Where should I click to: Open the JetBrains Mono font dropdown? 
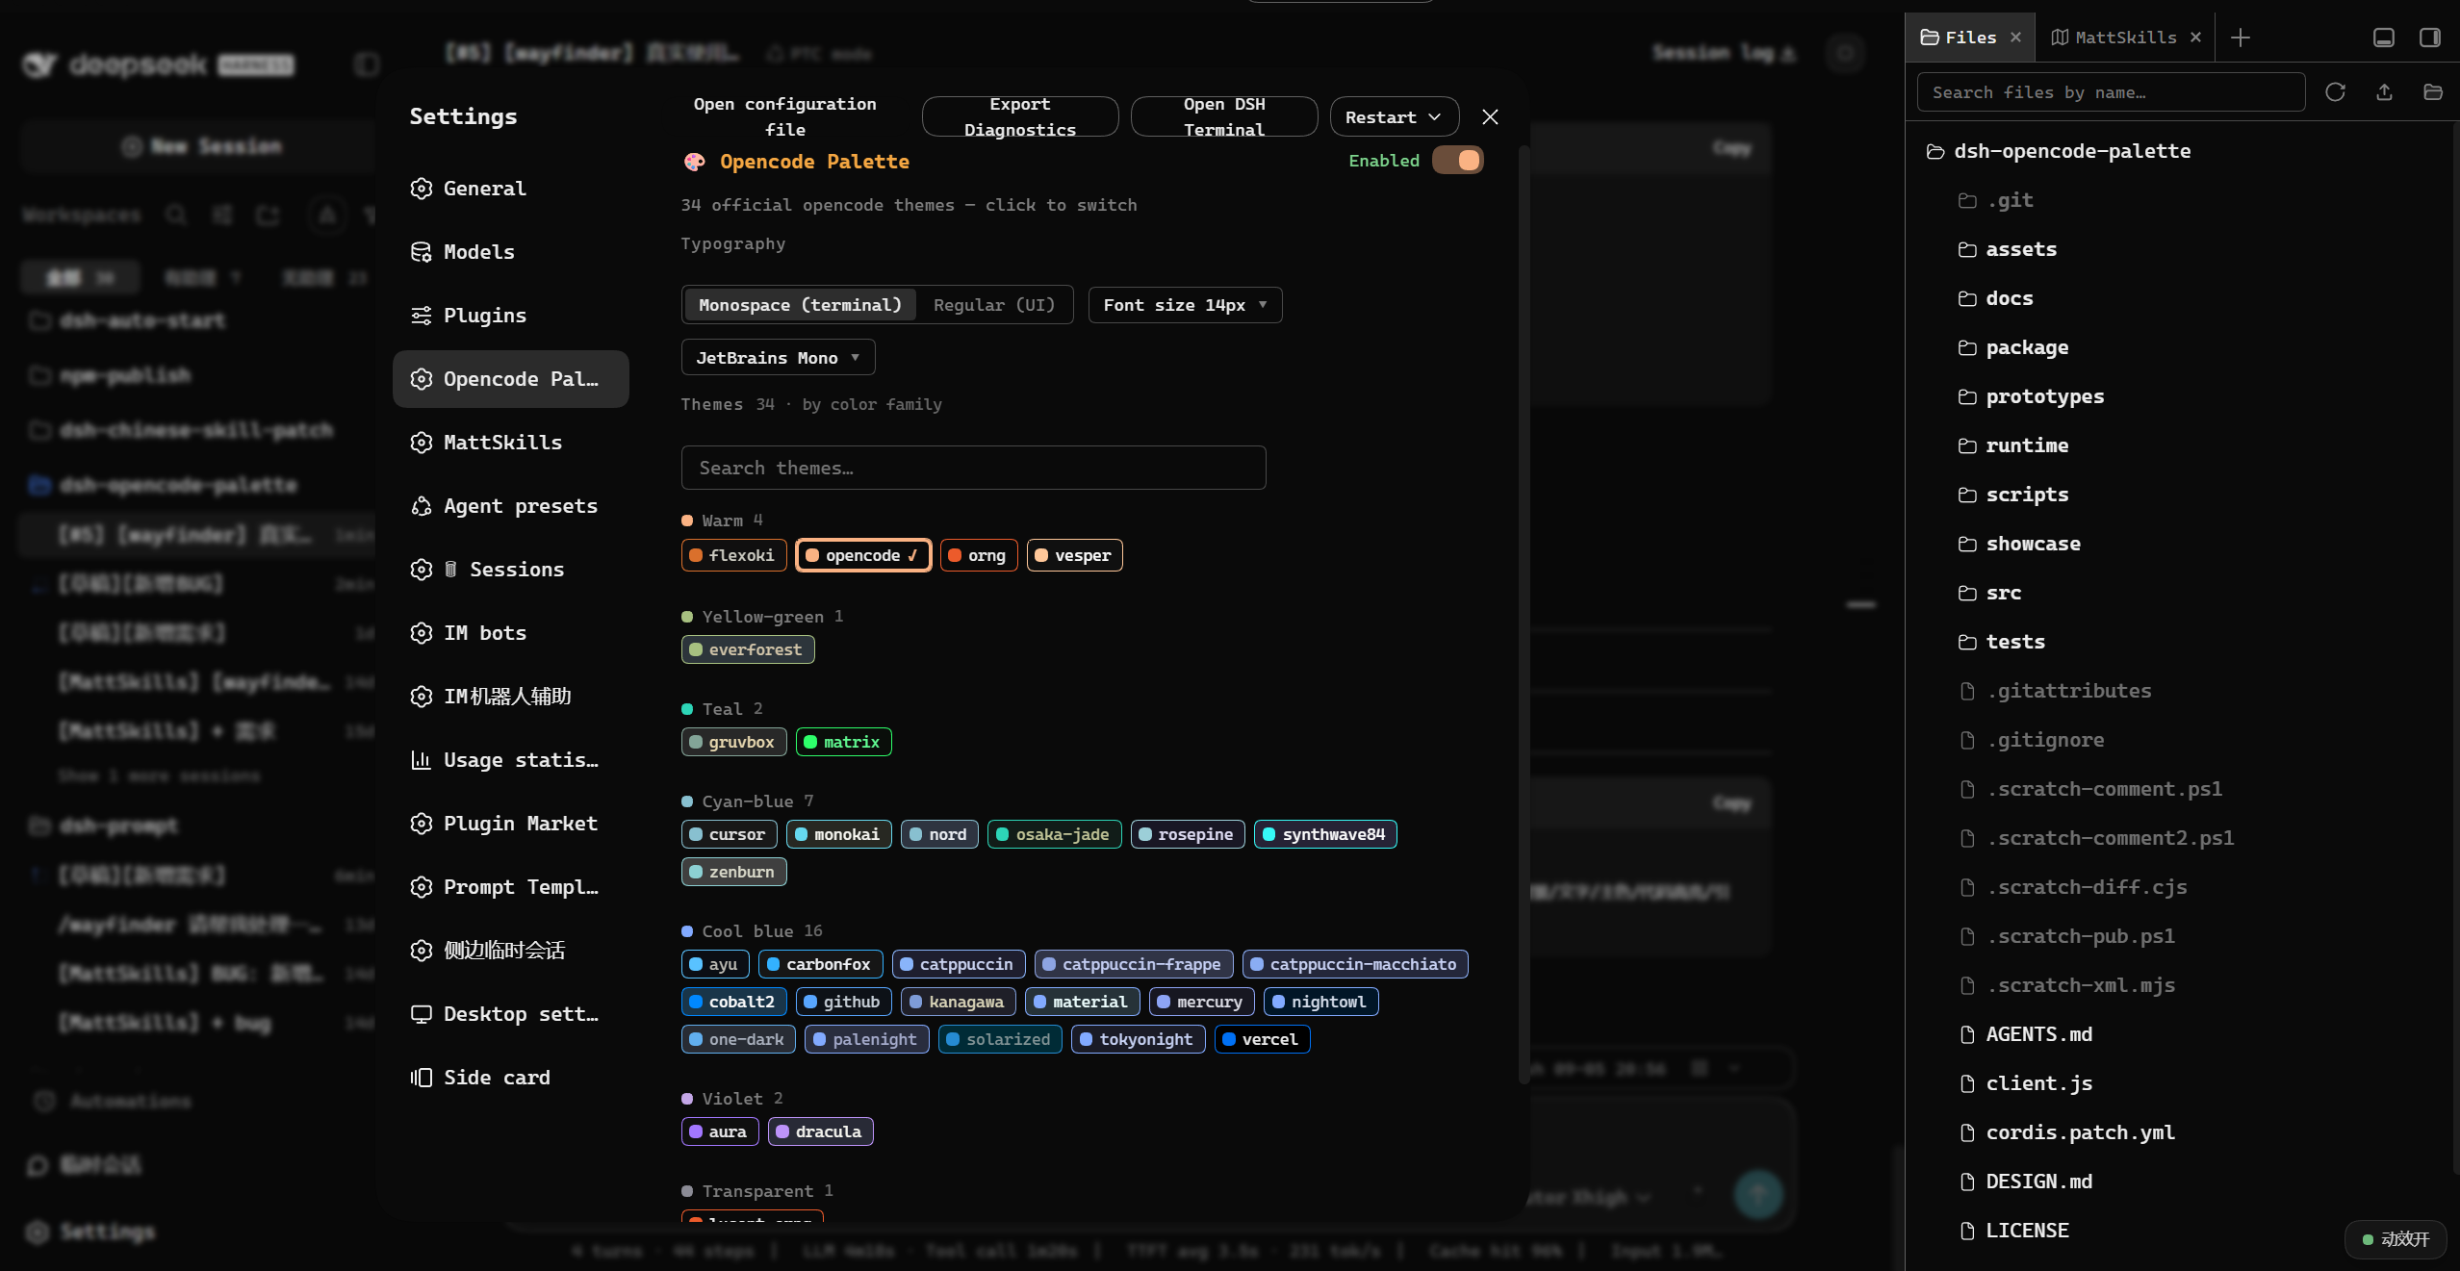[x=778, y=358]
